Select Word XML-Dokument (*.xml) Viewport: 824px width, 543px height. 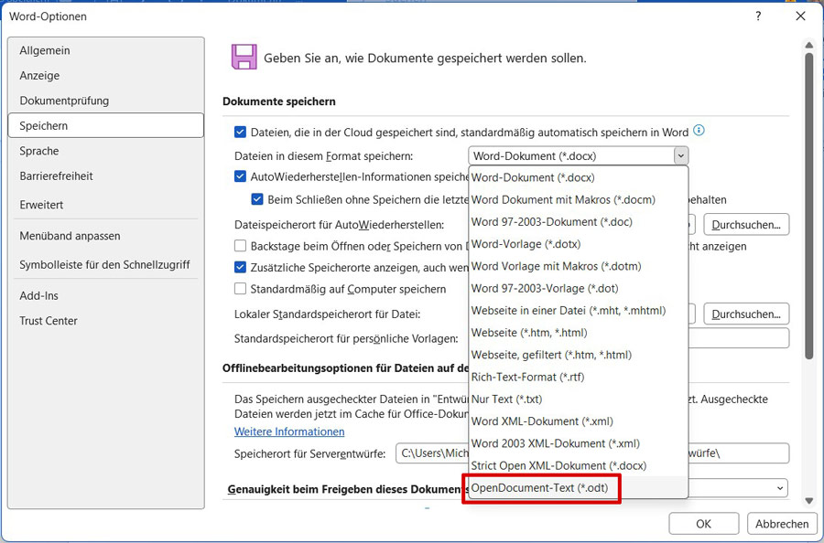[578, 421]
